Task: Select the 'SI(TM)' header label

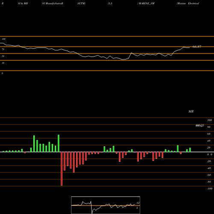Action: (x=81, y=3)
